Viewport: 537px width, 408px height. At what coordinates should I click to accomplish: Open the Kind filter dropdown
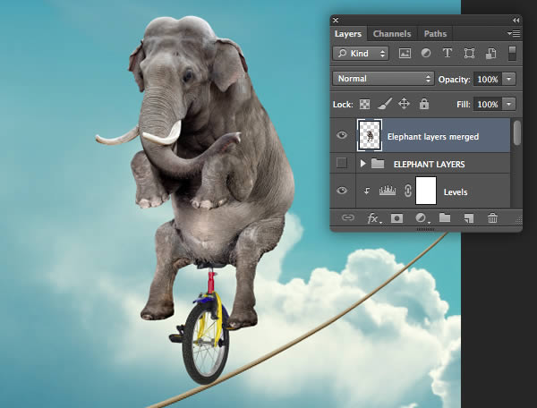pos(361,54)
